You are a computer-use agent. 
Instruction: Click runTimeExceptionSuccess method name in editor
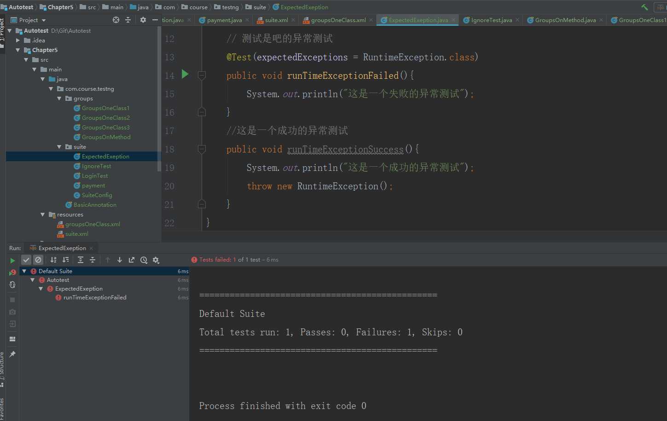click(x=345, y=149)
